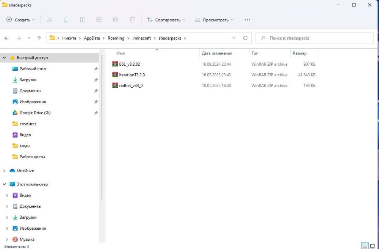Select .minecraft in the address path

(x=141, y=38)
